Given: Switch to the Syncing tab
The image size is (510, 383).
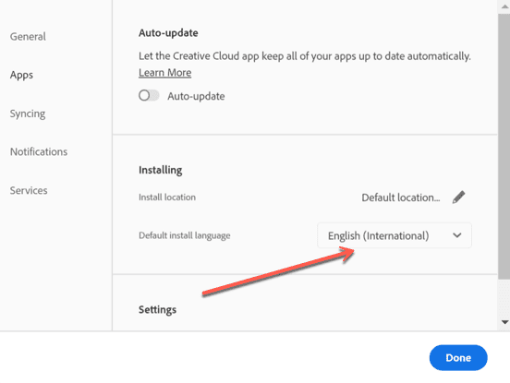Looking at the screenshot, I should (x=28, y=114).
